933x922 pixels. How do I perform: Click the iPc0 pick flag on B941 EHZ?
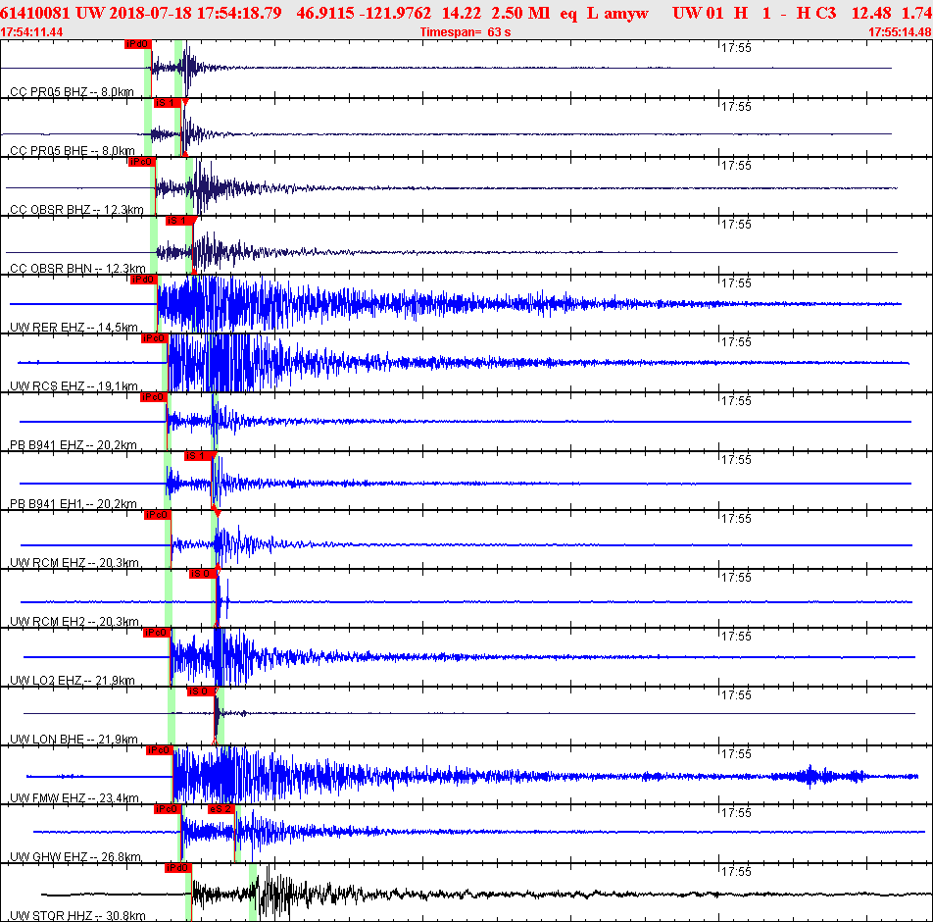tap(154, 397)
